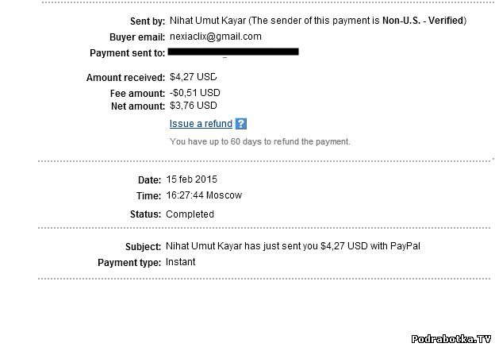This screenshot has width=495, height=347.
Task: Open the help icon beside Issue a refund
Action: [241, 124]
